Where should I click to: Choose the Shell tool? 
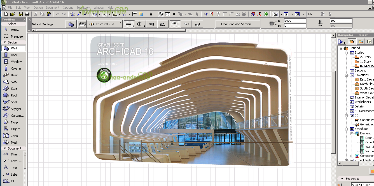pos(13,102)
